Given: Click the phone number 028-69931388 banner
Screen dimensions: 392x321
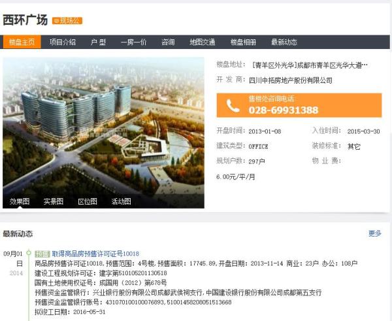Looking at the screenshot, I should 299,105.
